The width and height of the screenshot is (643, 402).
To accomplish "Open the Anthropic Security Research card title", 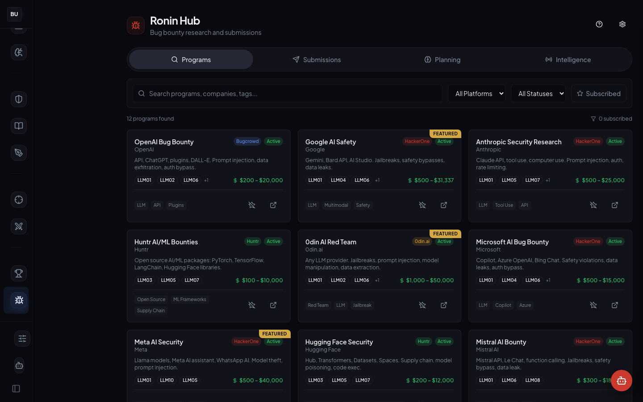I will (519, 142).
